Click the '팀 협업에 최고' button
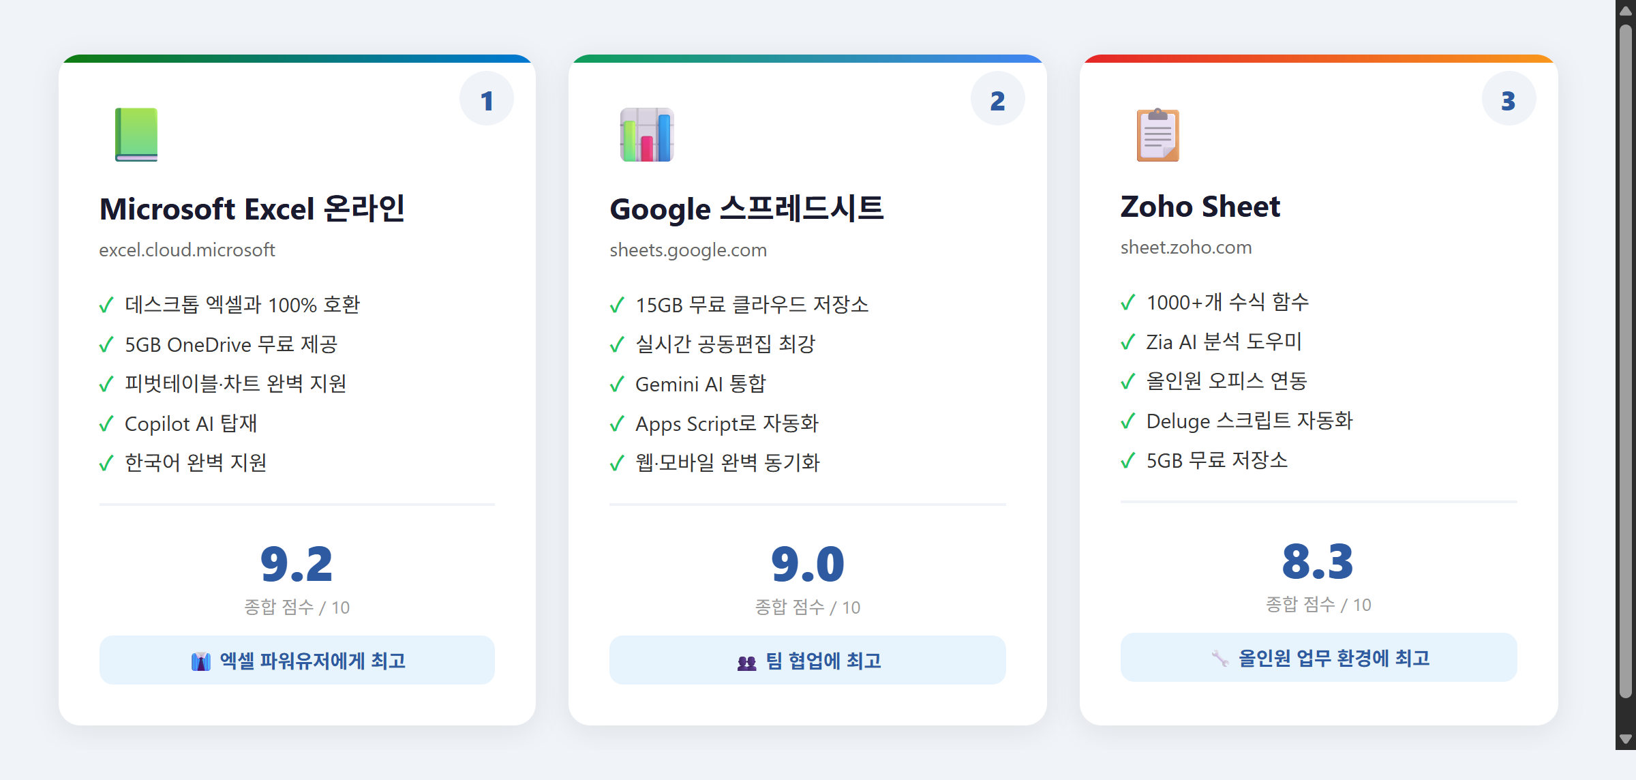1636x780 pixels. pos(808,659)
